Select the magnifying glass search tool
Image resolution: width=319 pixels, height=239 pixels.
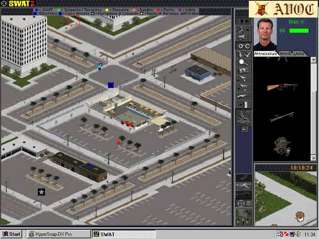(x=243, y=63)
